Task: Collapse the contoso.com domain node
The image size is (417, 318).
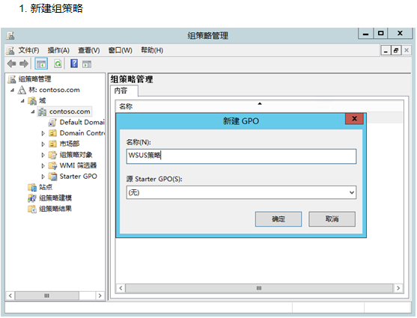Action: click(x=33, y=111)
